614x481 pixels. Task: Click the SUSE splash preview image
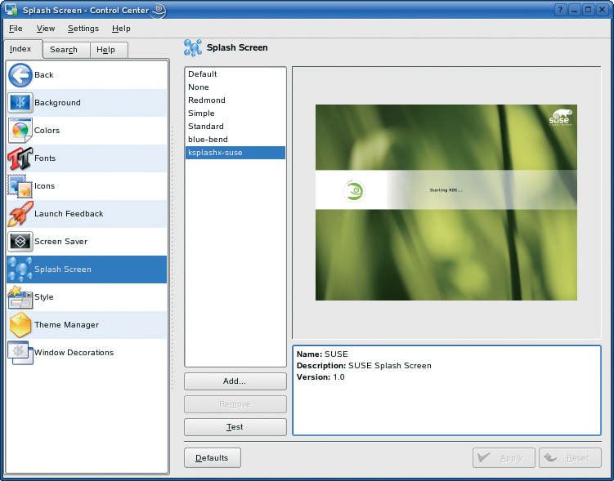(x=446, y=203)
